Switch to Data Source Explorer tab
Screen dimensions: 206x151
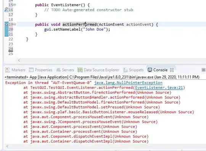[98, 70]
